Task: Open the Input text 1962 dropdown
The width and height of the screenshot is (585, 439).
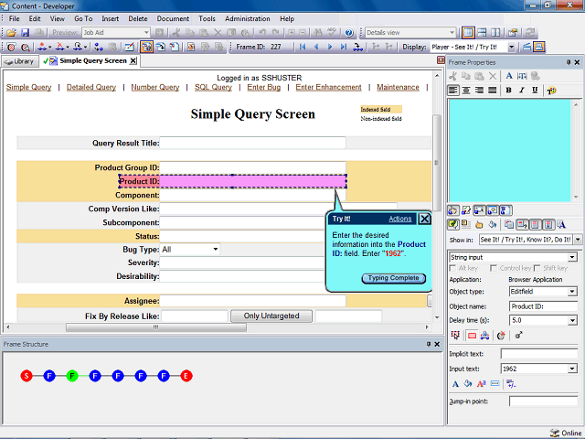Action: tap(572, 369)
